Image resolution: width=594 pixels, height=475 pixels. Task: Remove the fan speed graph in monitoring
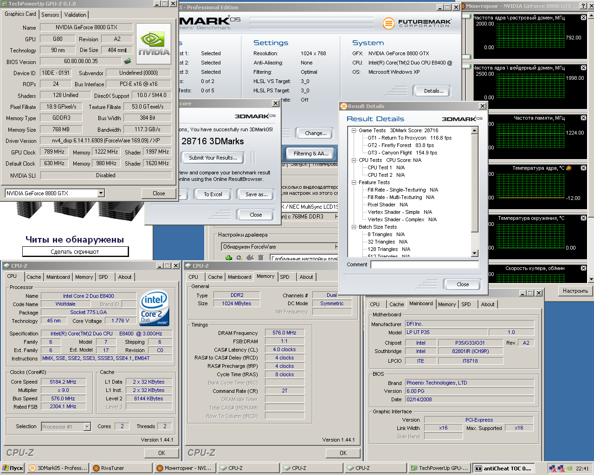coord(583,268)
